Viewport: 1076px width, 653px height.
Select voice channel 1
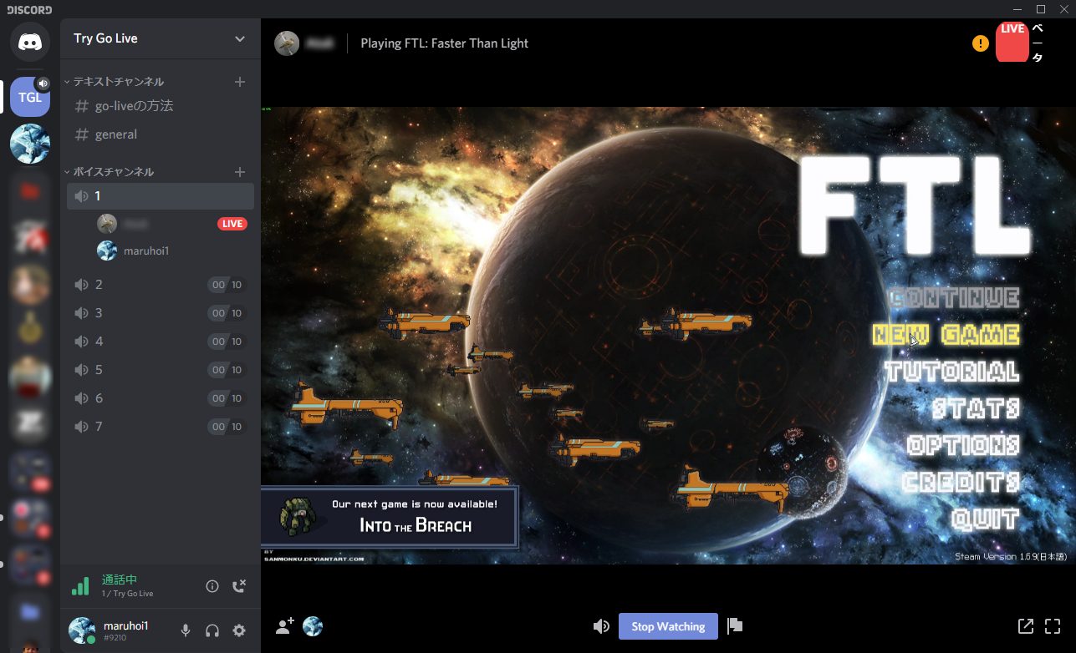click(x=161, y=196)
